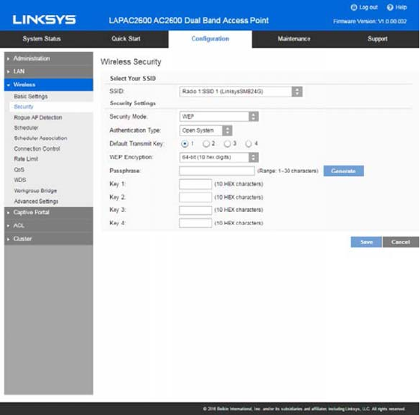Screen dimensions: 420x415
Task: Open Rogue AP Detection page
Action: click(38, 118)
